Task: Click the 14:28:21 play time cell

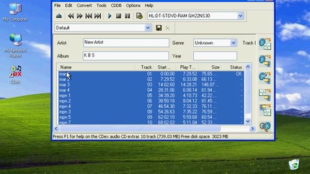Action: click(188, 85)
